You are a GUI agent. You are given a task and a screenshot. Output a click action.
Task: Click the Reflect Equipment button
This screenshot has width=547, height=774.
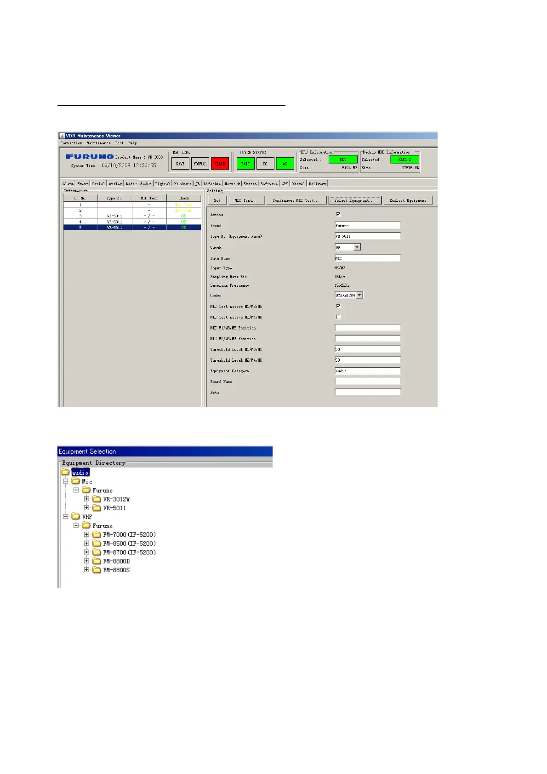(408, 200)
